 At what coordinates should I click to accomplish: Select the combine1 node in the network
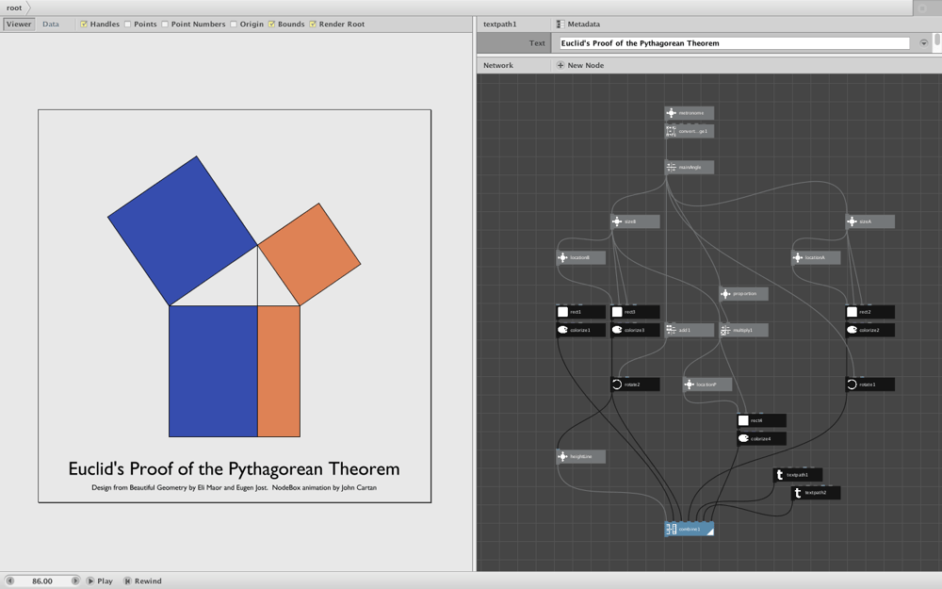coord(690,529)
